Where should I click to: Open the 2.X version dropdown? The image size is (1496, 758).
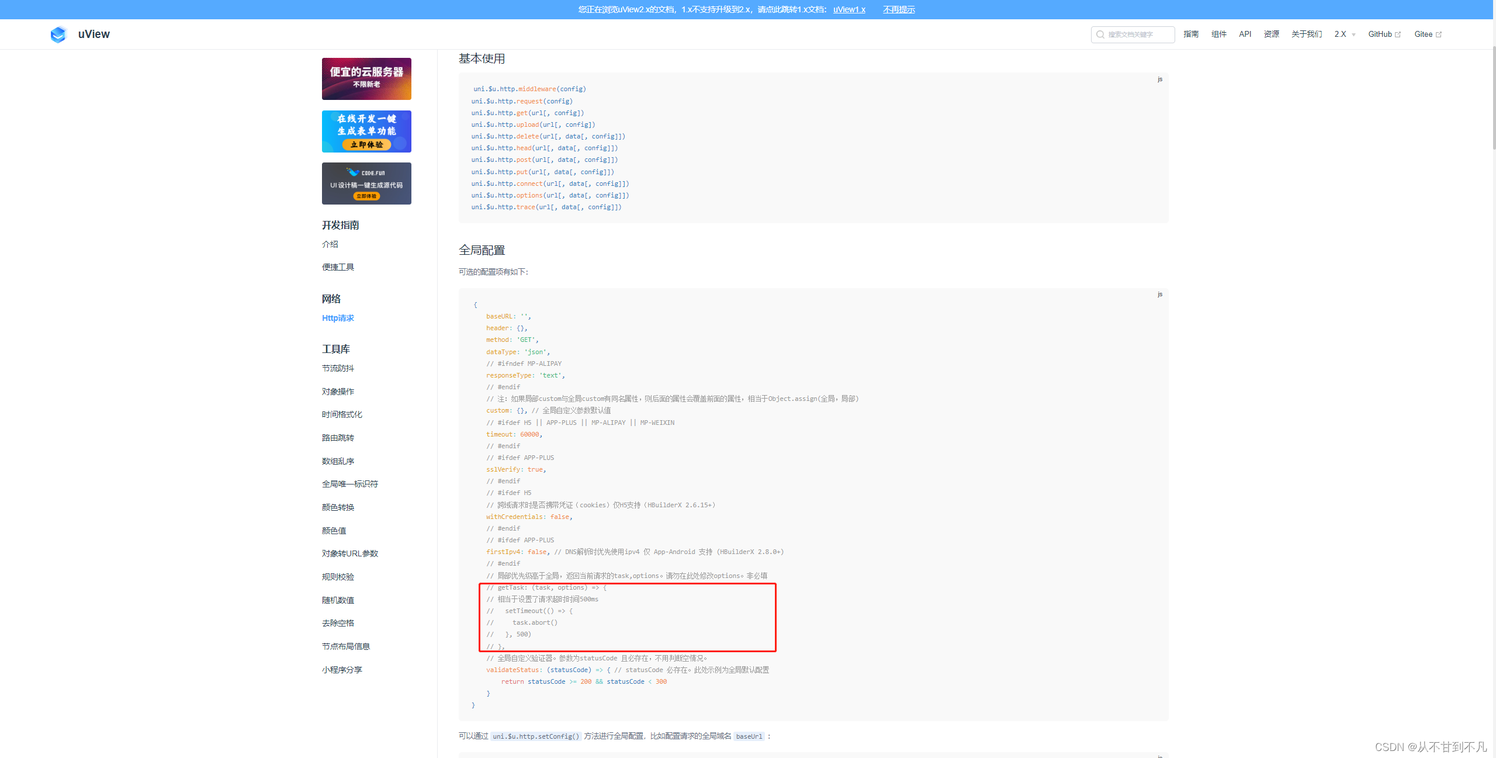pos(1345,34)
